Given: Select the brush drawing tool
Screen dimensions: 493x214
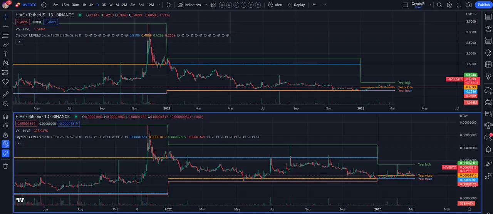Looking at the screenshot, I should [x=5, y=45].
